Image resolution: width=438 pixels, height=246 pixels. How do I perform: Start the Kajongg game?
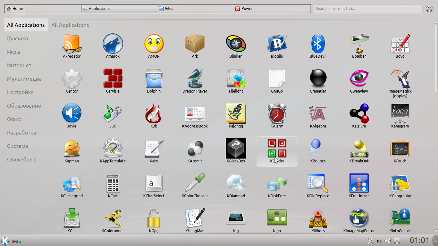[236, 116]
